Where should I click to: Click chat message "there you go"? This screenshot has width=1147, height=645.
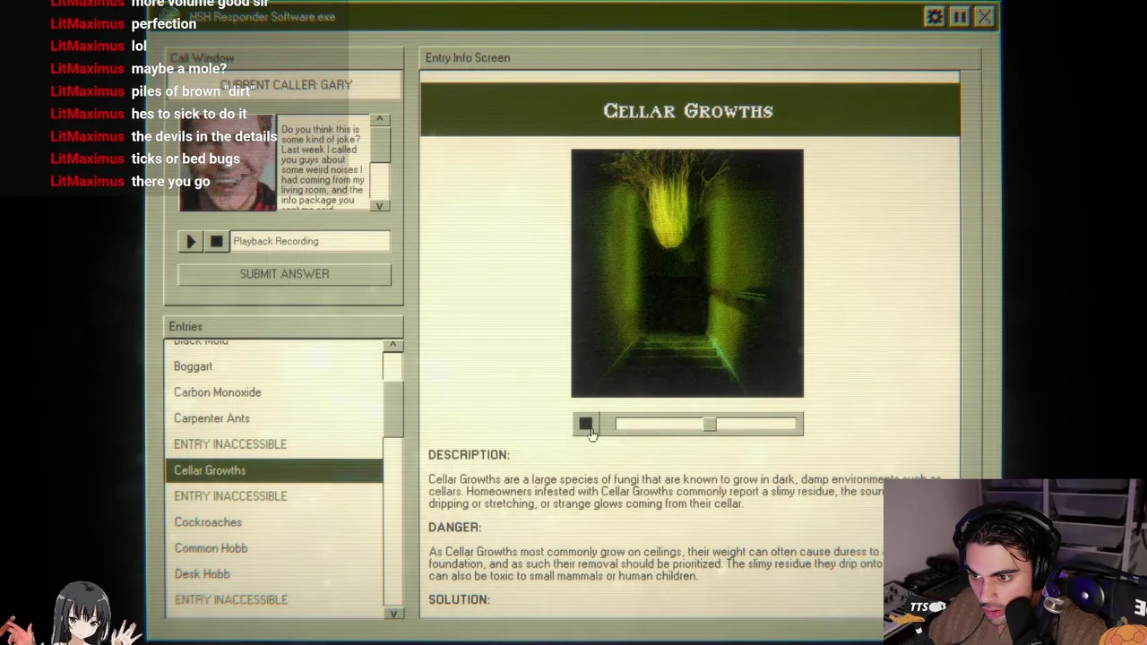pos(170,181)
